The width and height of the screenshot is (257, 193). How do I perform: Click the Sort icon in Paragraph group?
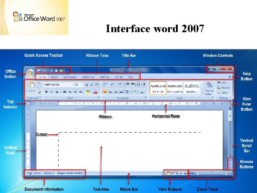click(x=138, y=84)
